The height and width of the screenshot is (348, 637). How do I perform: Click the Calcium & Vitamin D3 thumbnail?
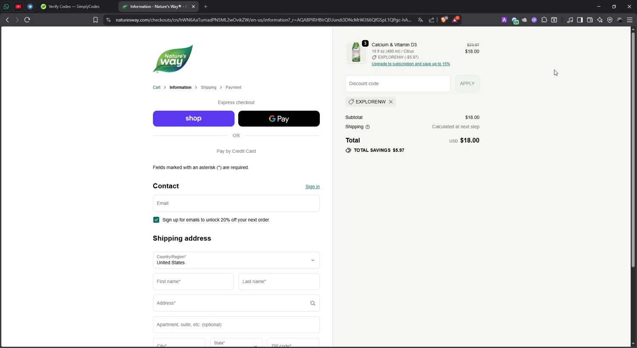coord(356,53)
